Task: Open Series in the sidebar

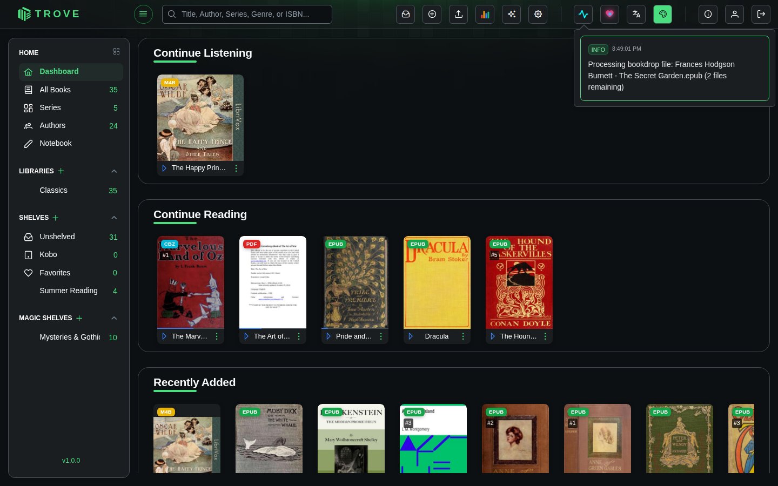Action: [x=71, y=108]
